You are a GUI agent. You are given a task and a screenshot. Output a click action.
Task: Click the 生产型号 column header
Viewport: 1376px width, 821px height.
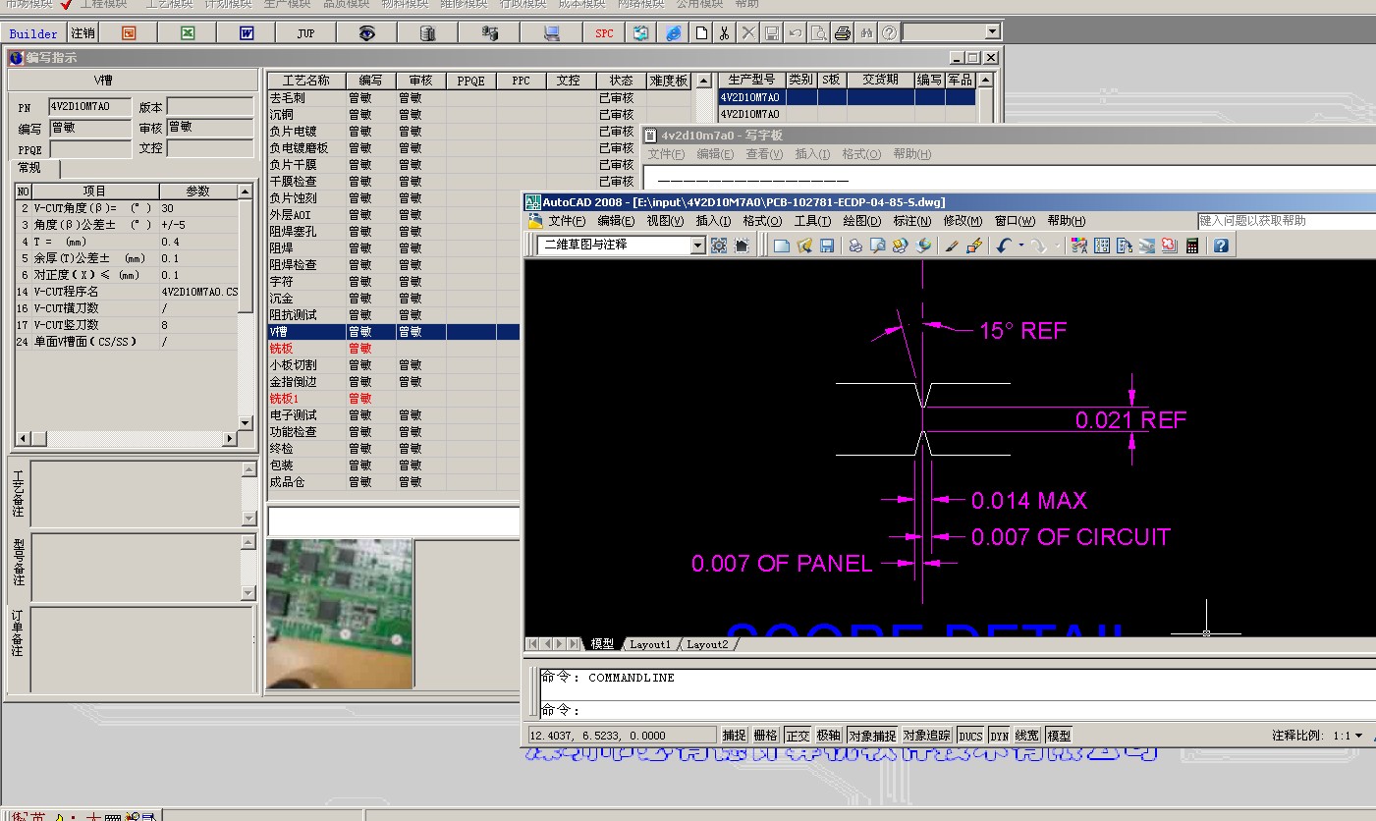coord(751,80)
